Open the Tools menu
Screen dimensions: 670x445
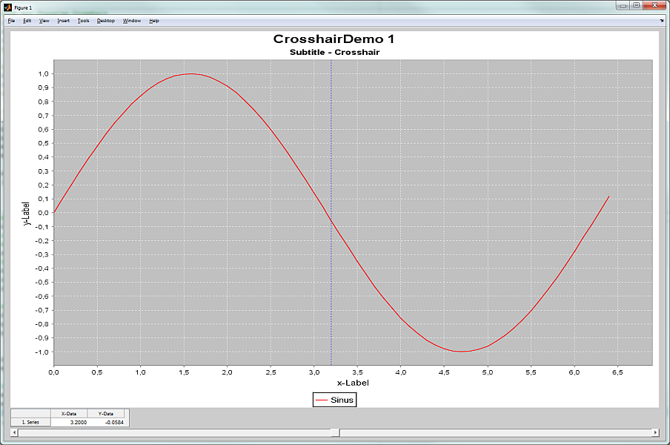[83, 21]
